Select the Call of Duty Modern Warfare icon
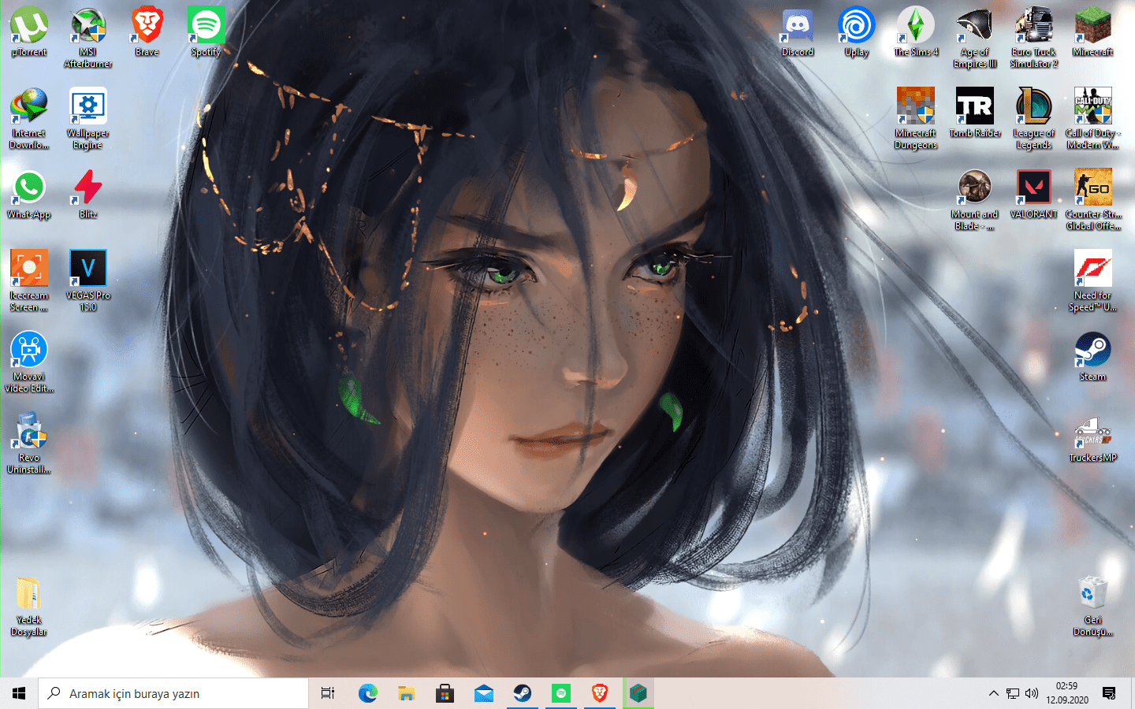Viewport: 1135px width, 709px height. 1093,118
